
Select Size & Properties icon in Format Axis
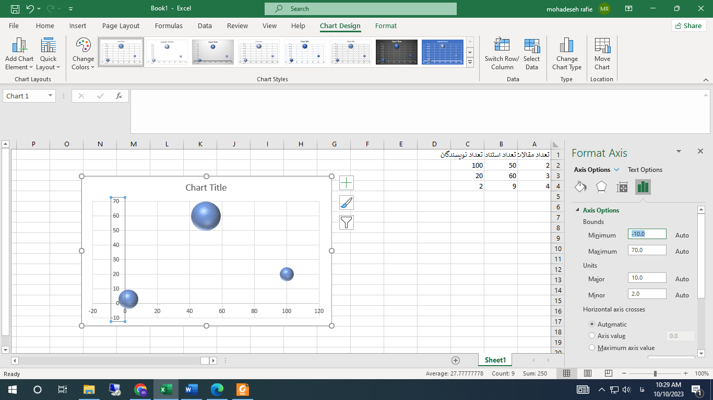point(622,187)
